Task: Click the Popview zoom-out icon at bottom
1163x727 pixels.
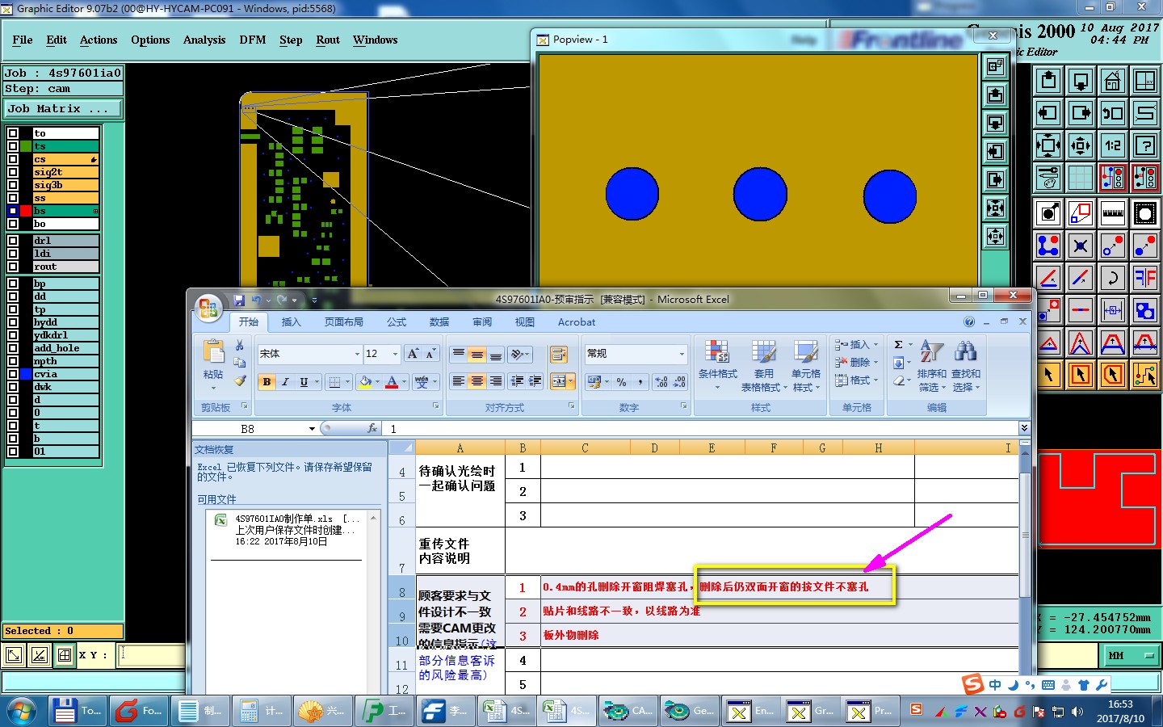Action: point(996,236)
